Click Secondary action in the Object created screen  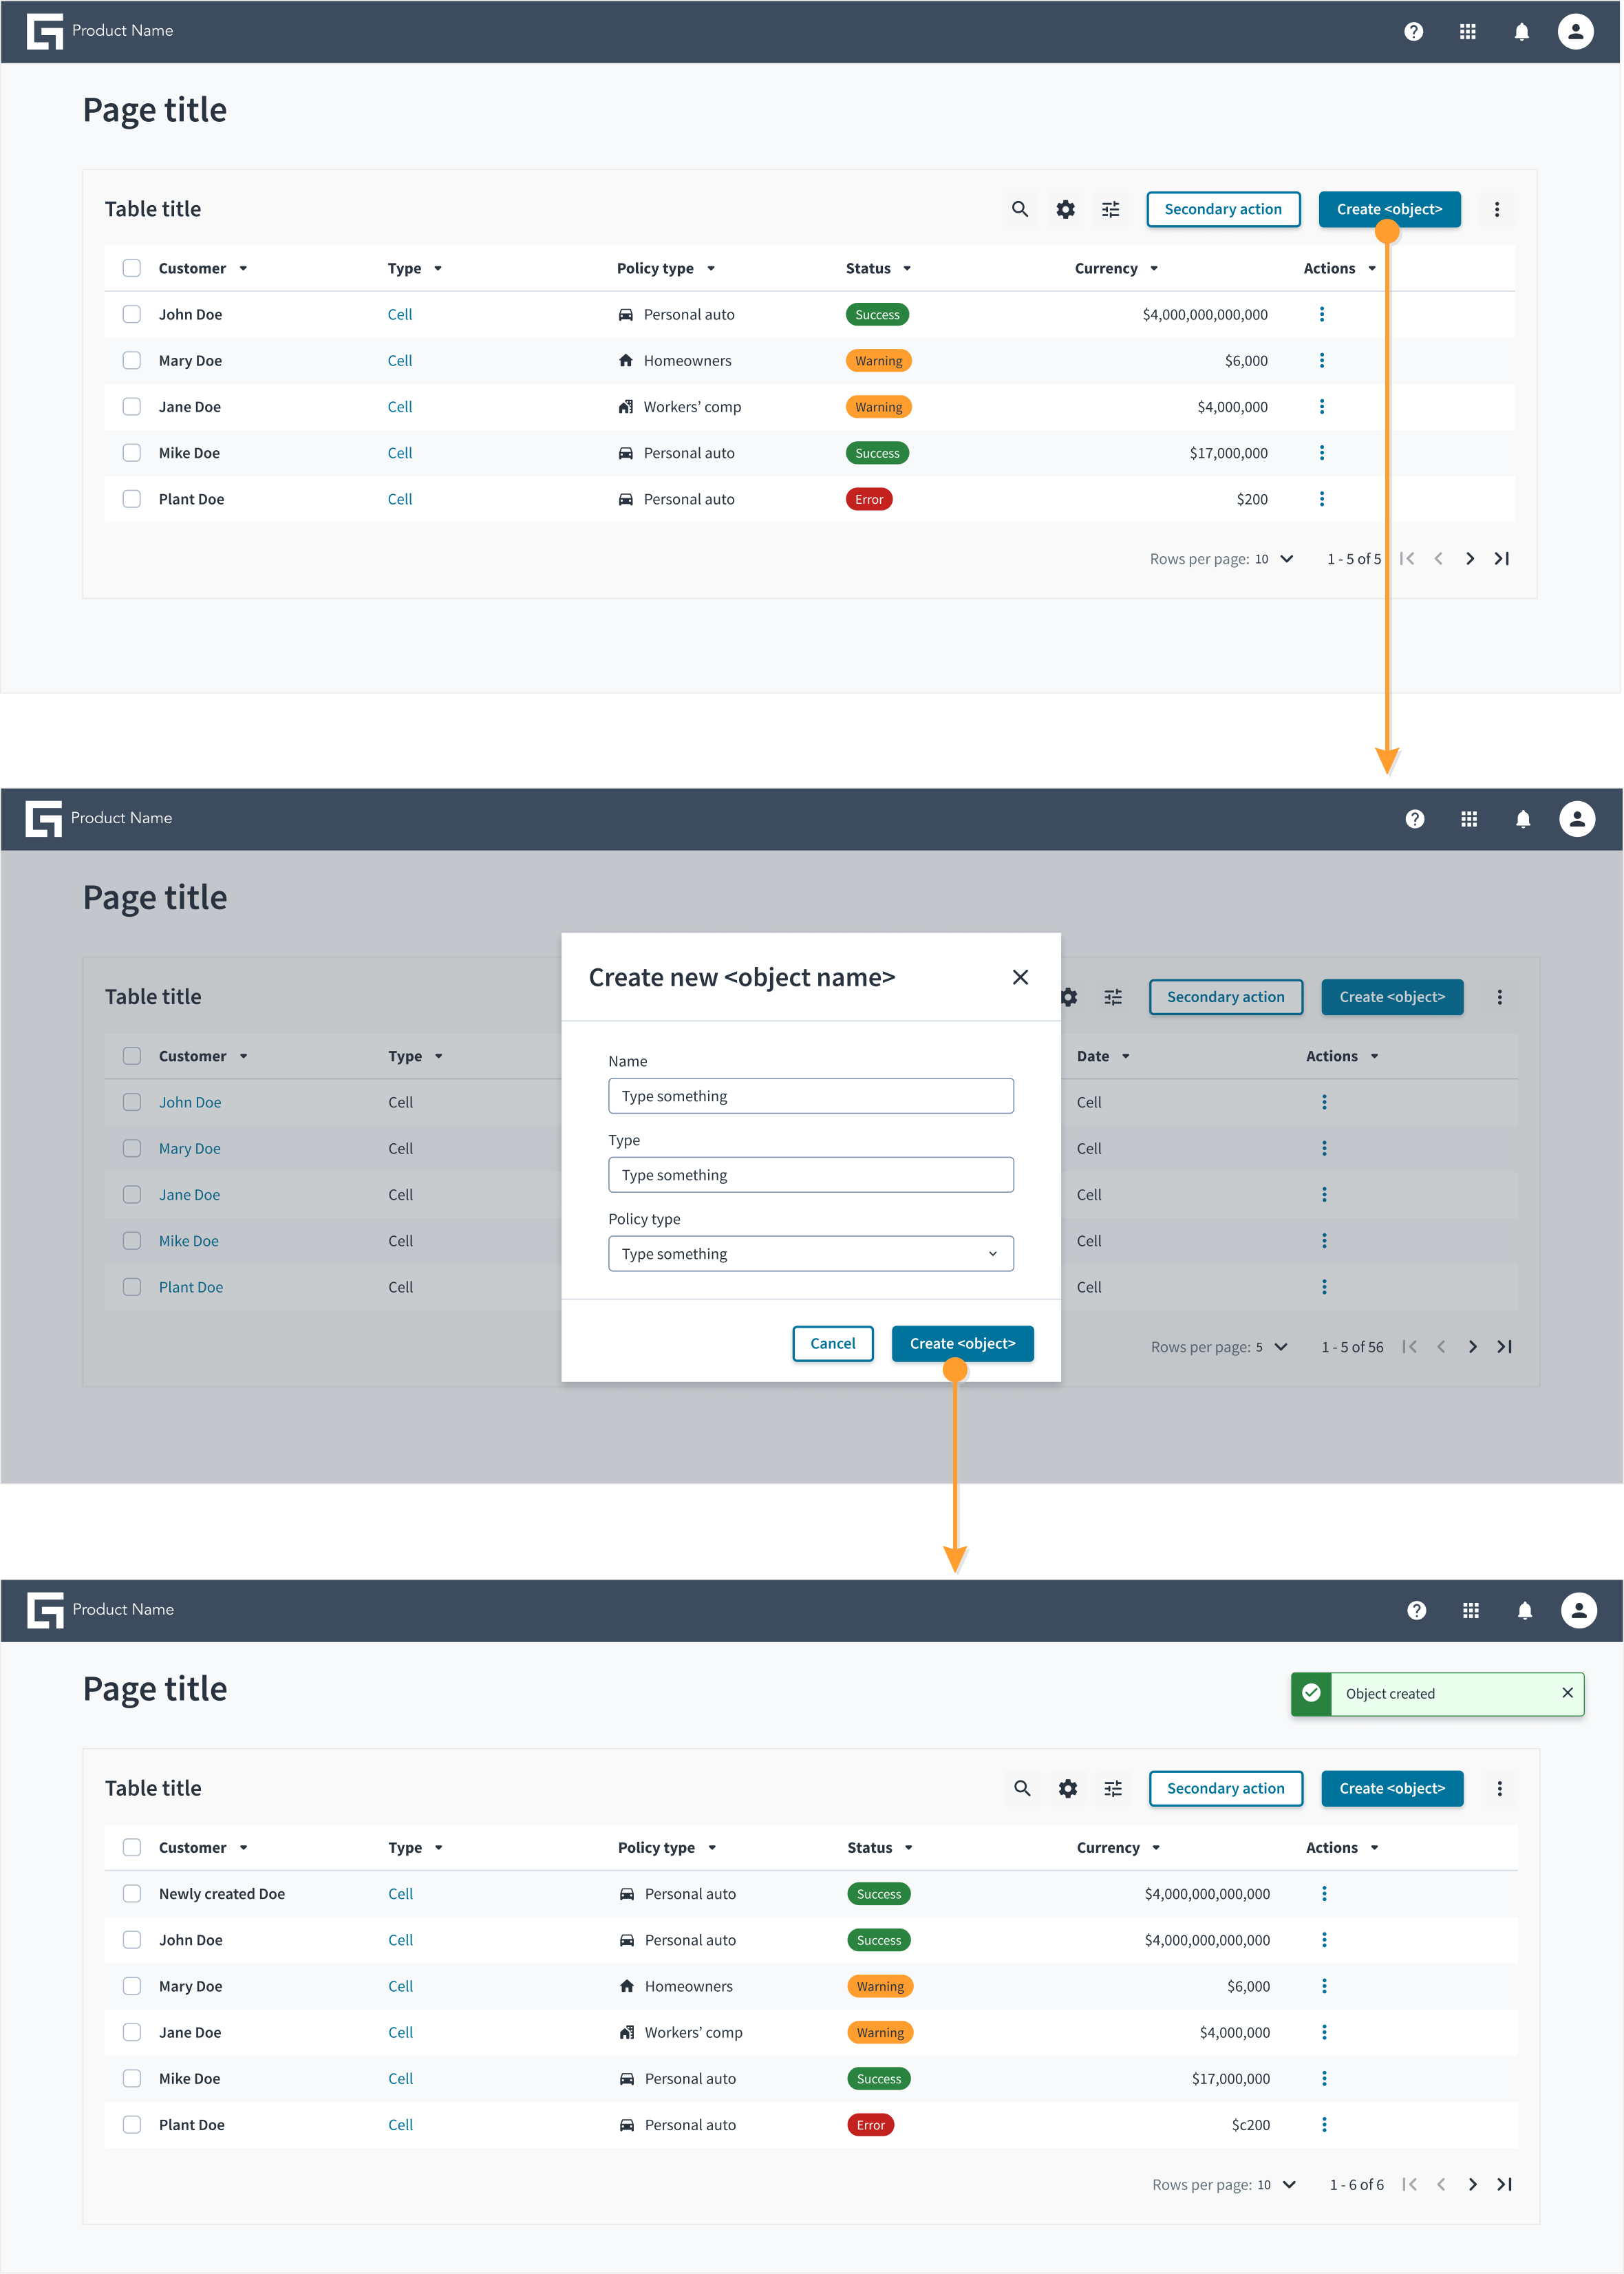click(x=1226, y=1788)
